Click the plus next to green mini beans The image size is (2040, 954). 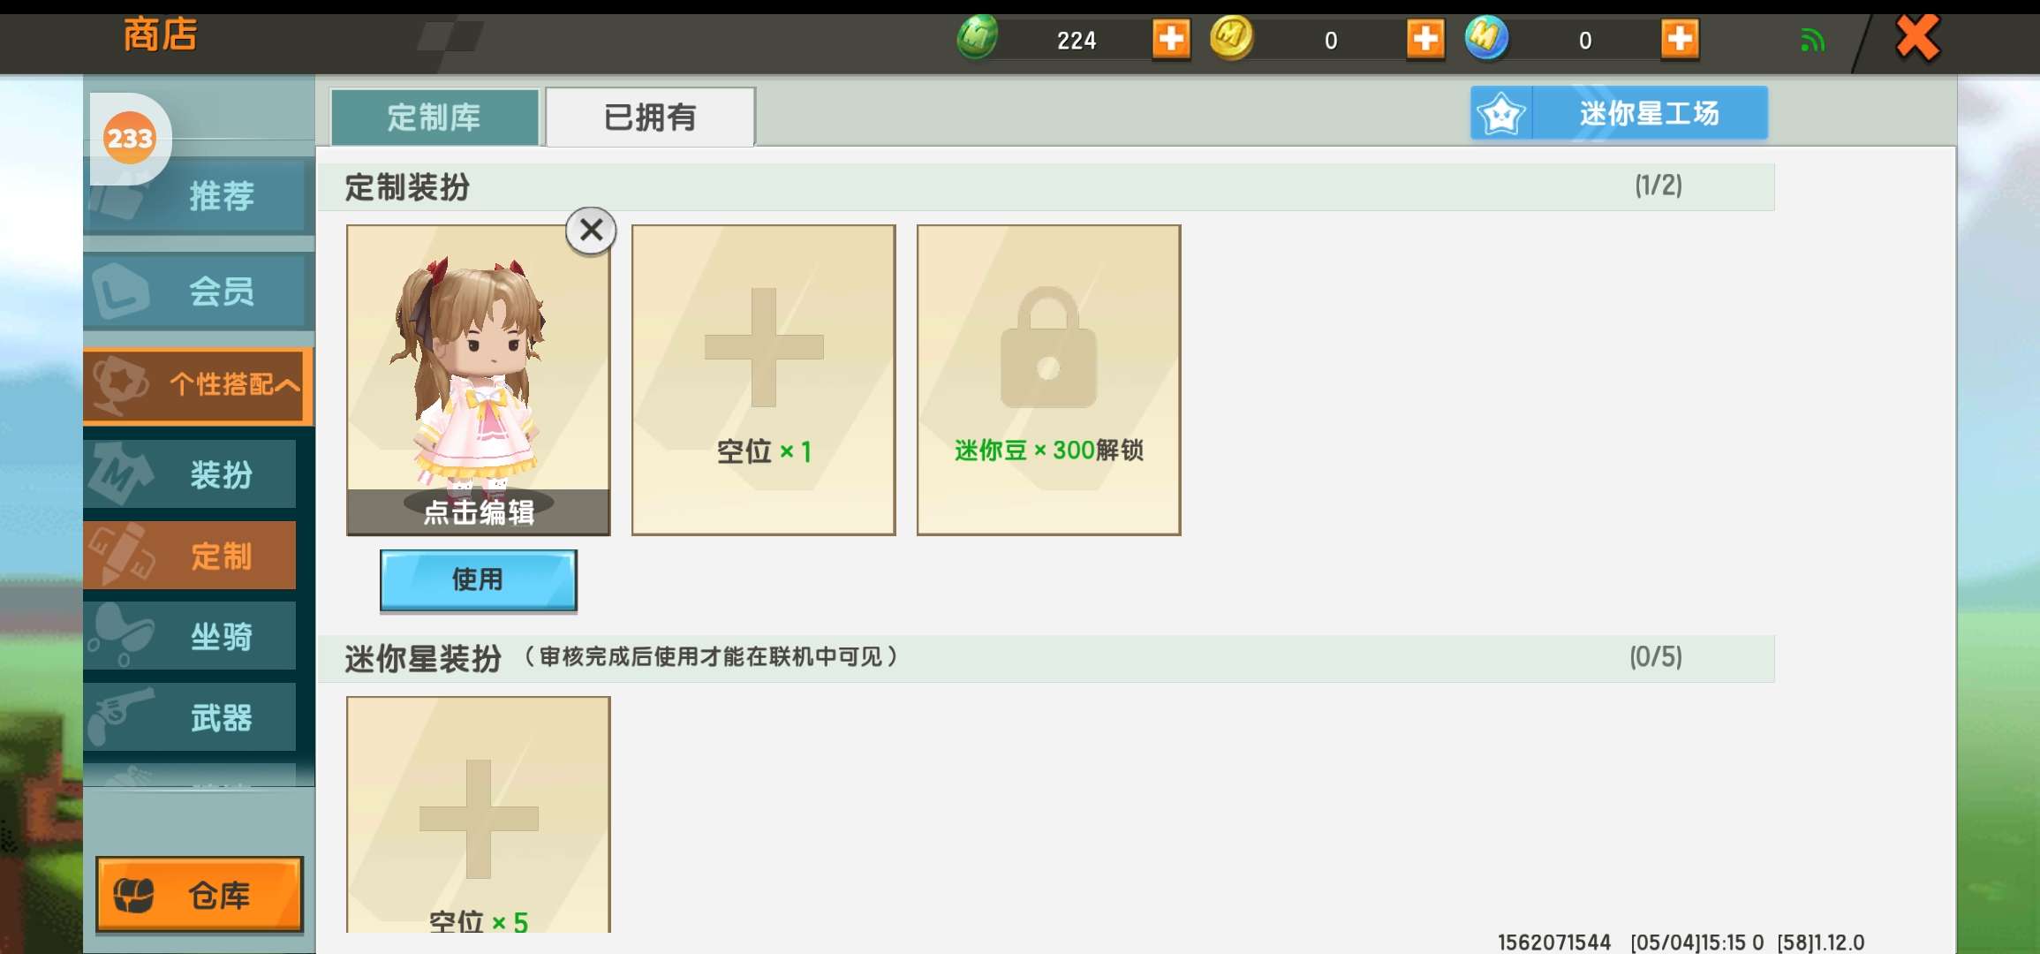pyautogui.click(x=1171, y=39)
